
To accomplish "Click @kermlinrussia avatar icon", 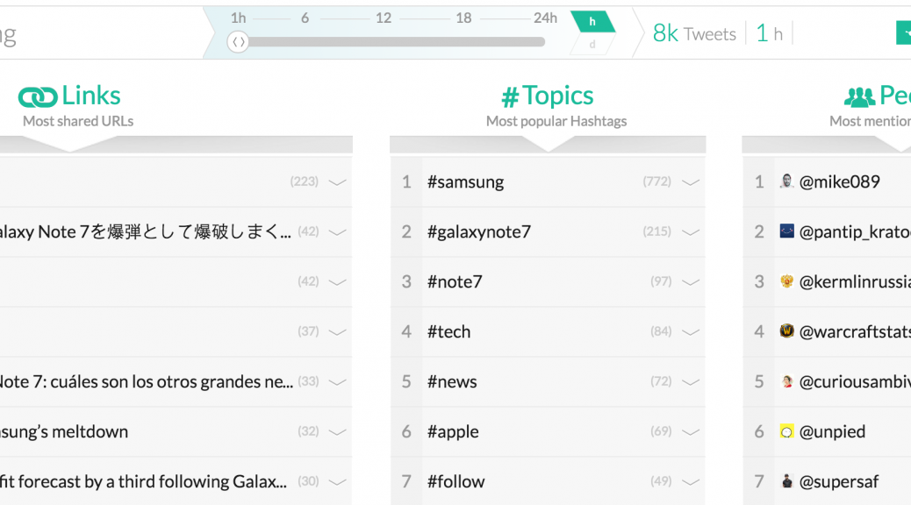I will pos(786,281).
